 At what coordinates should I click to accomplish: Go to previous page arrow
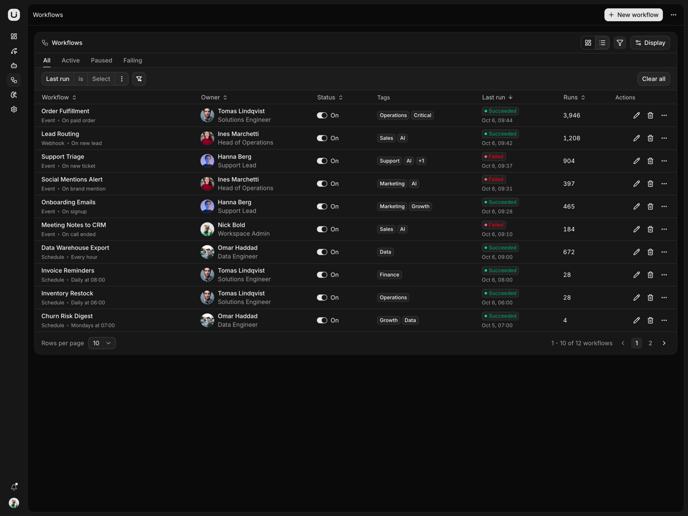click(623, 343)
